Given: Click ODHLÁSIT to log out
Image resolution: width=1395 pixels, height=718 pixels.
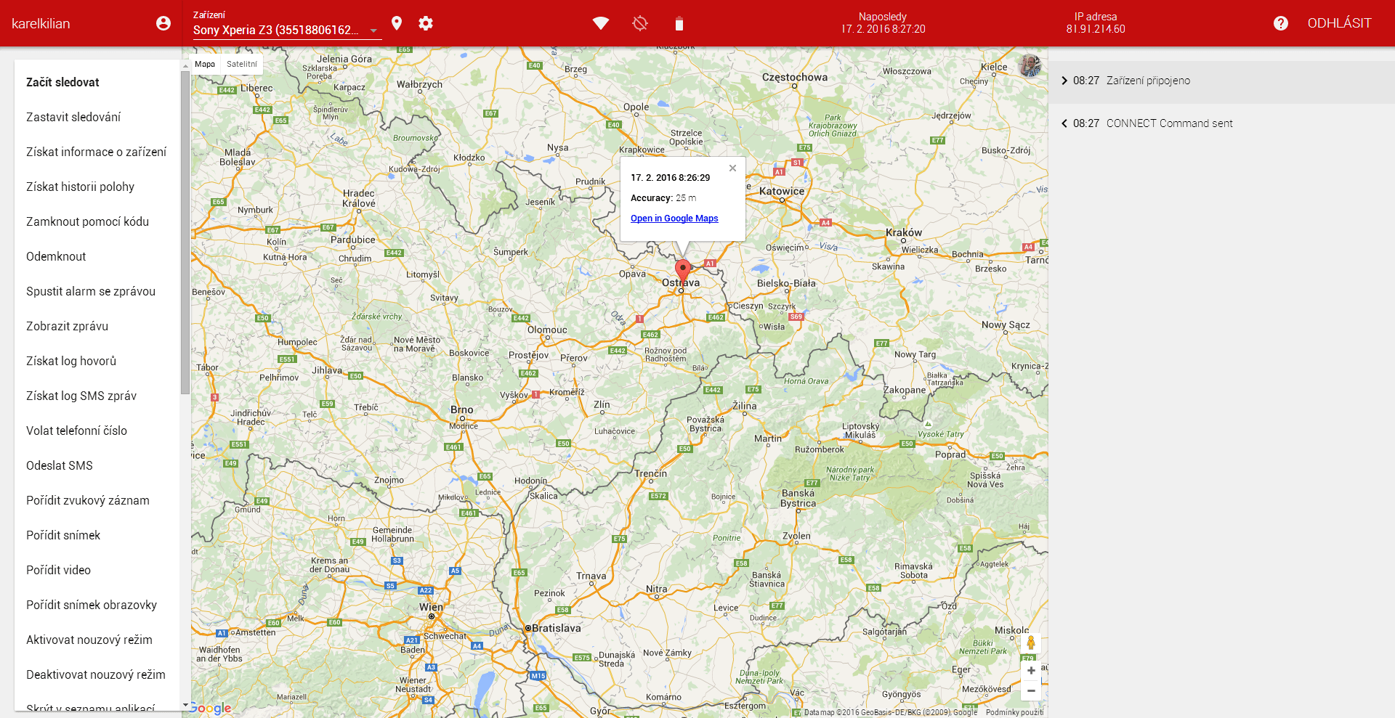Looking at the screenshot, I should coord(1339,23).
